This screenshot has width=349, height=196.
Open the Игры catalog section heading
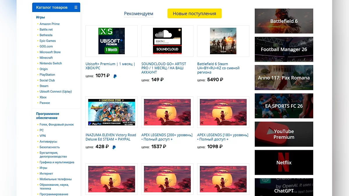[40, 17]
